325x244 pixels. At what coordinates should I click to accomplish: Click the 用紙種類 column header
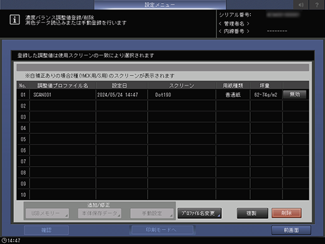coord(233,86)
